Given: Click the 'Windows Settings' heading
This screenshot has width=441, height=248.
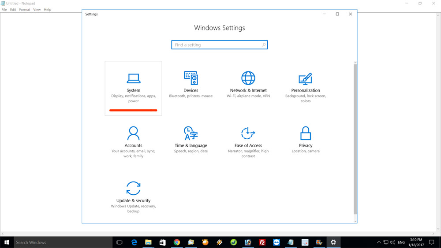Looking at the screenshot, I should pyautogui.click(x=219, y=28).
